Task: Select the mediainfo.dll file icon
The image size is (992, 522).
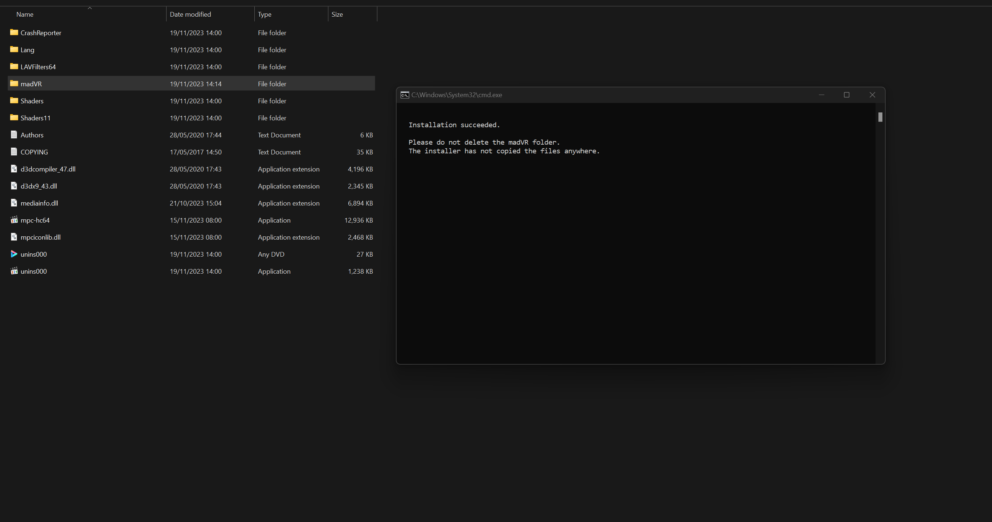Action: click(x=14, y=203)
